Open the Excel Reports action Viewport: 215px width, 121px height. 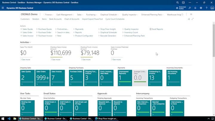(x=157, y=29)
